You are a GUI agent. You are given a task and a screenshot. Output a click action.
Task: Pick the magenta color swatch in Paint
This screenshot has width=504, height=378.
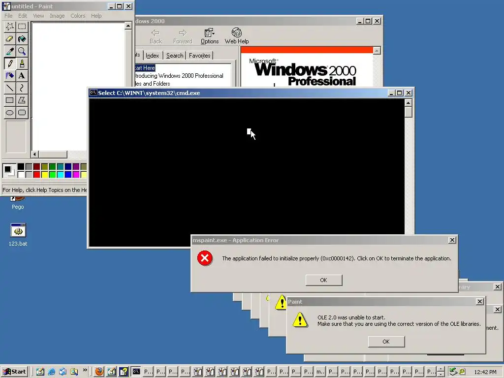[76, 175]
